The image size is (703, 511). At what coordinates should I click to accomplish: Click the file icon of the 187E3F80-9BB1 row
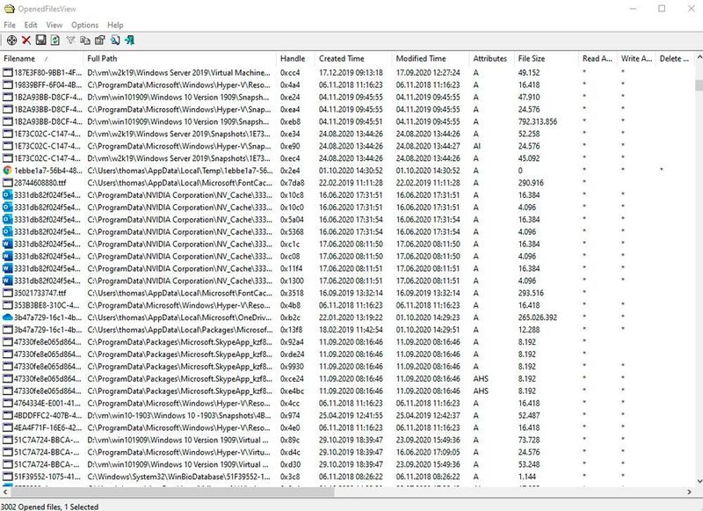(7, 72)
